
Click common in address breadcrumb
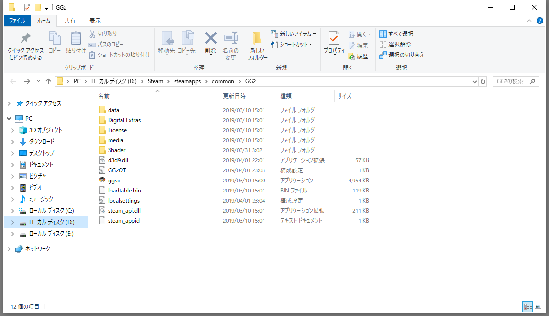tap(223, 81)
